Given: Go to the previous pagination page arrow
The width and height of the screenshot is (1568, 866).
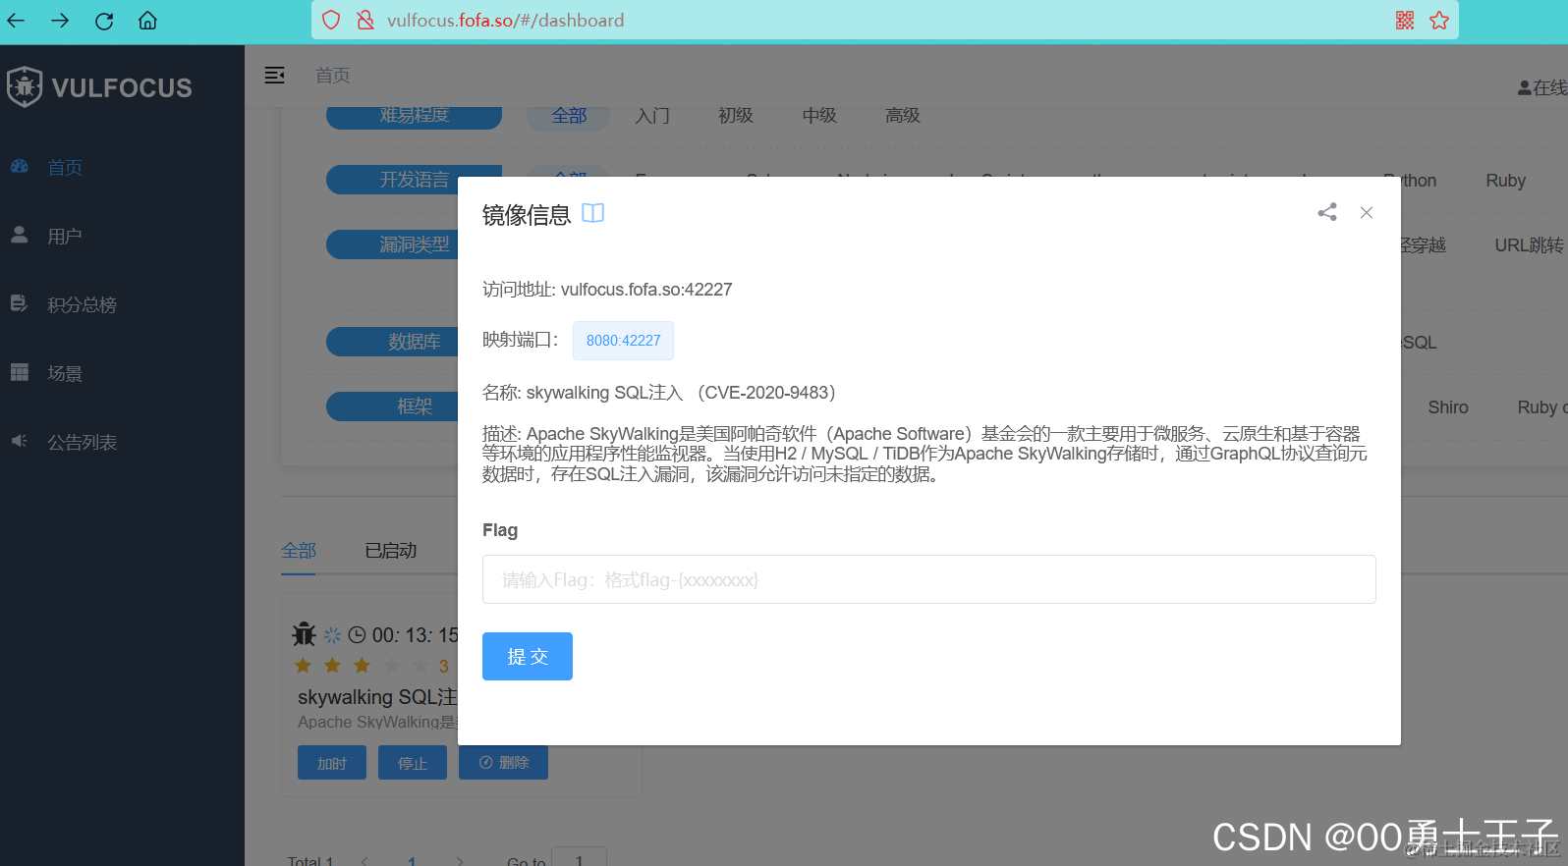Looking at the screenshot, I should point(364,861).
